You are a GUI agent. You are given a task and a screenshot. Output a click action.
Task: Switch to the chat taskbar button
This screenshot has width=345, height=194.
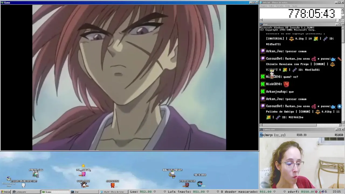(x=84, y=192)
